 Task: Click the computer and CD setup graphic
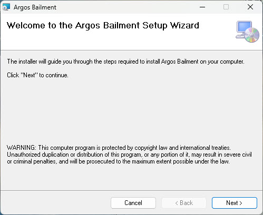click(x=247, y=32)
